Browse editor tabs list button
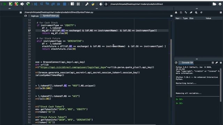This screenshot has width=223, height=125. tap(25, 16)
